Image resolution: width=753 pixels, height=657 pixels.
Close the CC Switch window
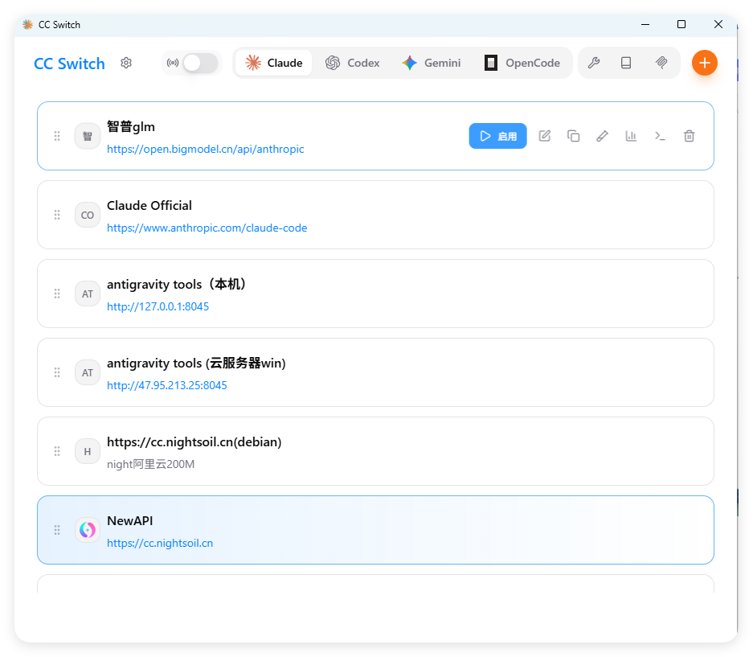pyautogui.click(x=718, y=24)
